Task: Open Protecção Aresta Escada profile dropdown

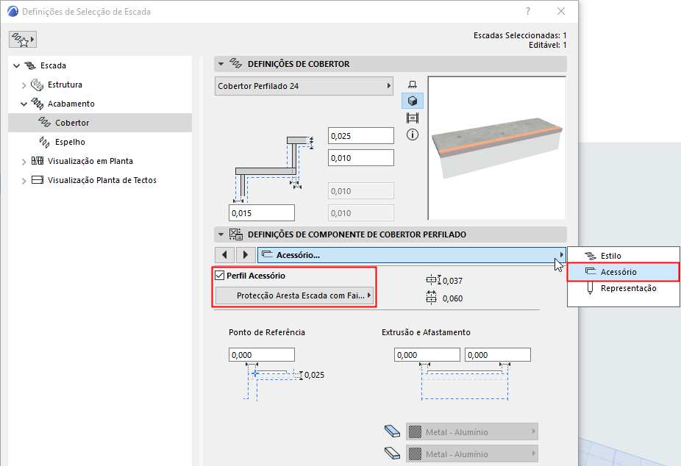Action: (x=295, y=295)
